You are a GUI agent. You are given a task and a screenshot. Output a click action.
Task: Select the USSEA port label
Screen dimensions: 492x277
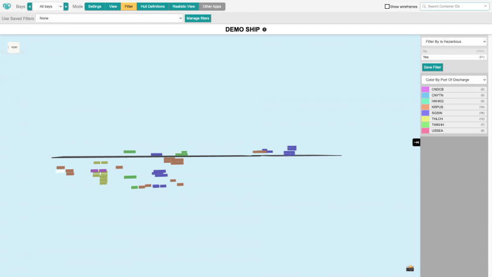437,131
